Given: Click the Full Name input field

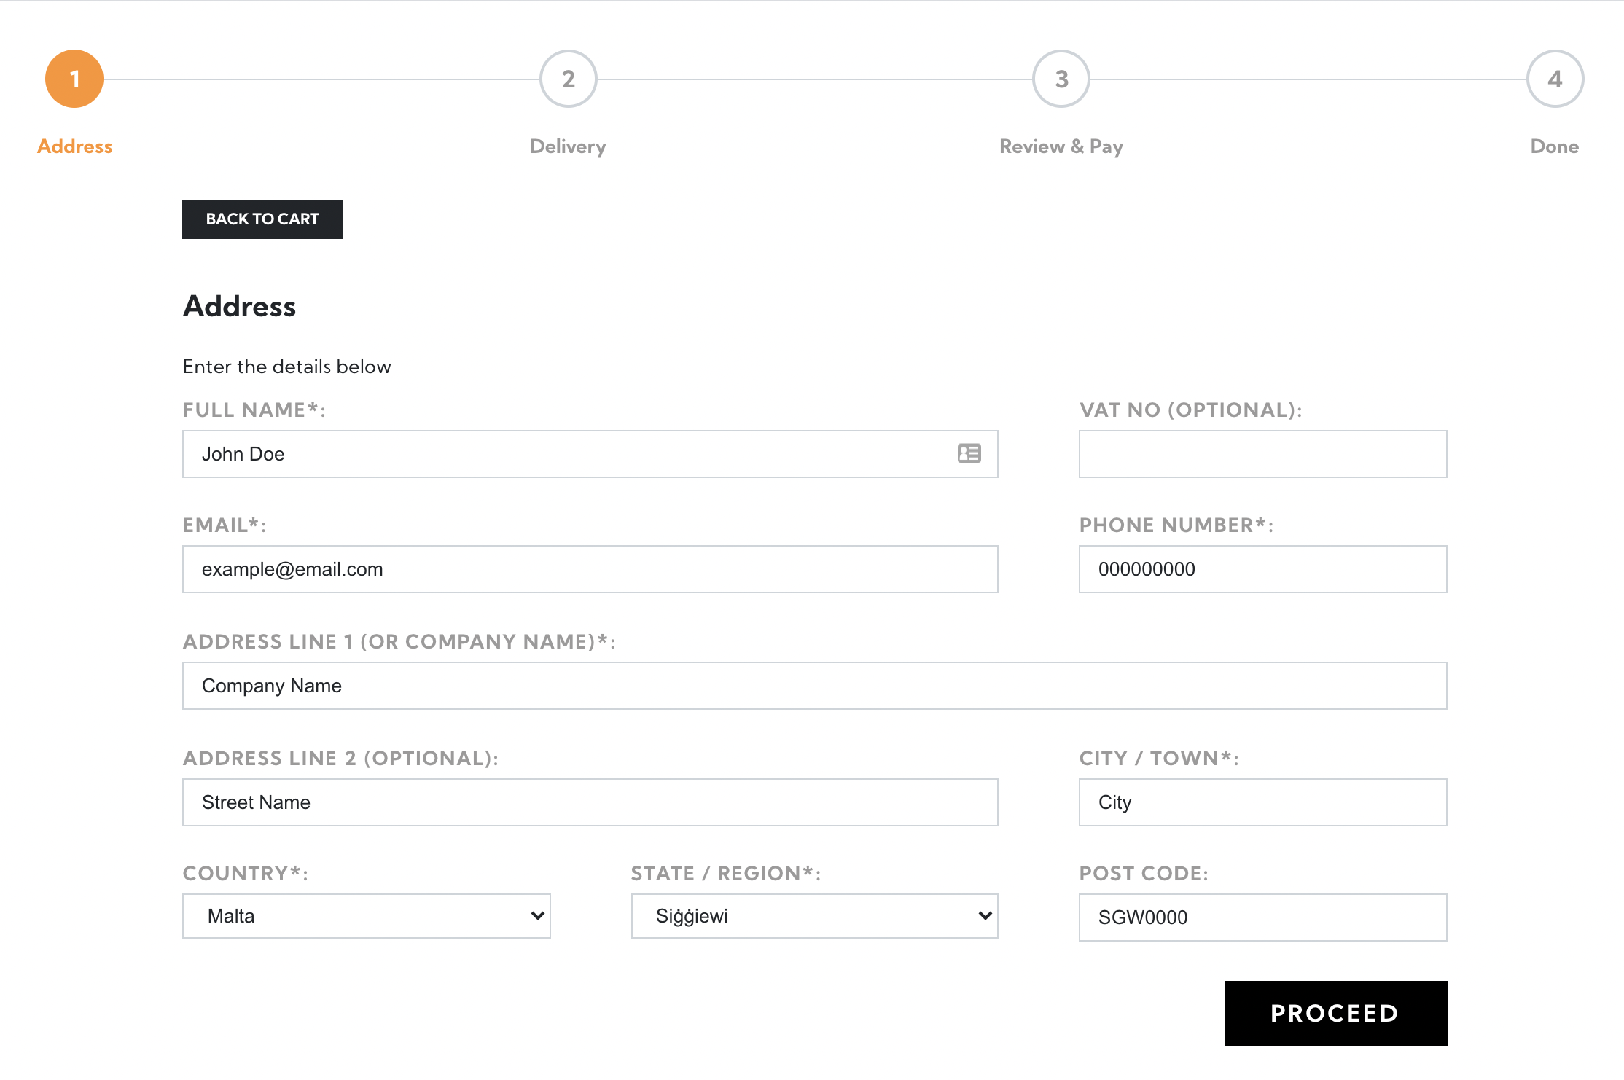Looking at the screenshot, I should coord(590,453).
